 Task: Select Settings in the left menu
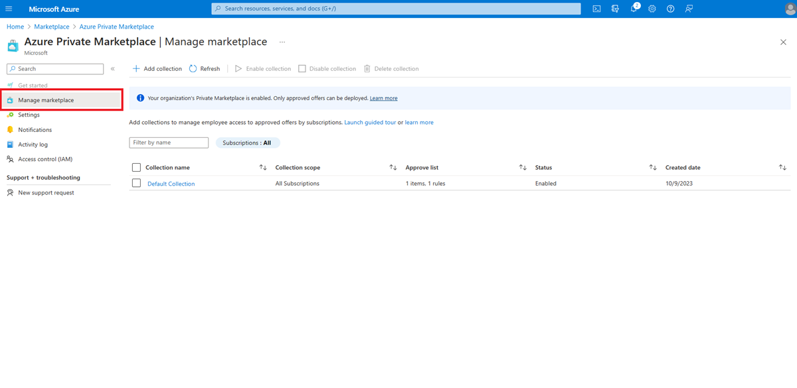pyautogui.click(x=29, y=115)
